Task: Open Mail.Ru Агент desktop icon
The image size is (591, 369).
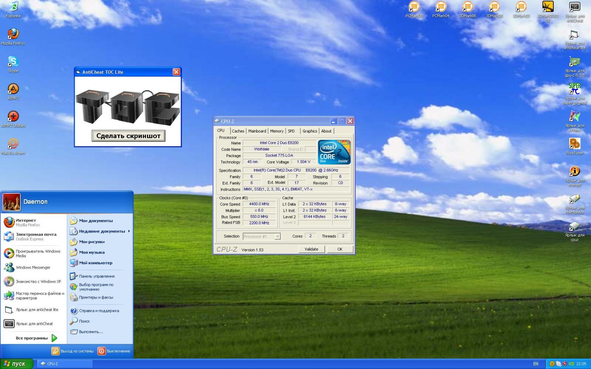Action: (13, 146)
